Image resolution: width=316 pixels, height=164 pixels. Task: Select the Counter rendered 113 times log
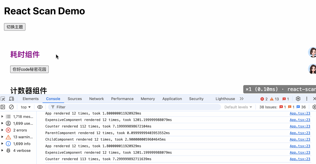(x=98, y=159)
